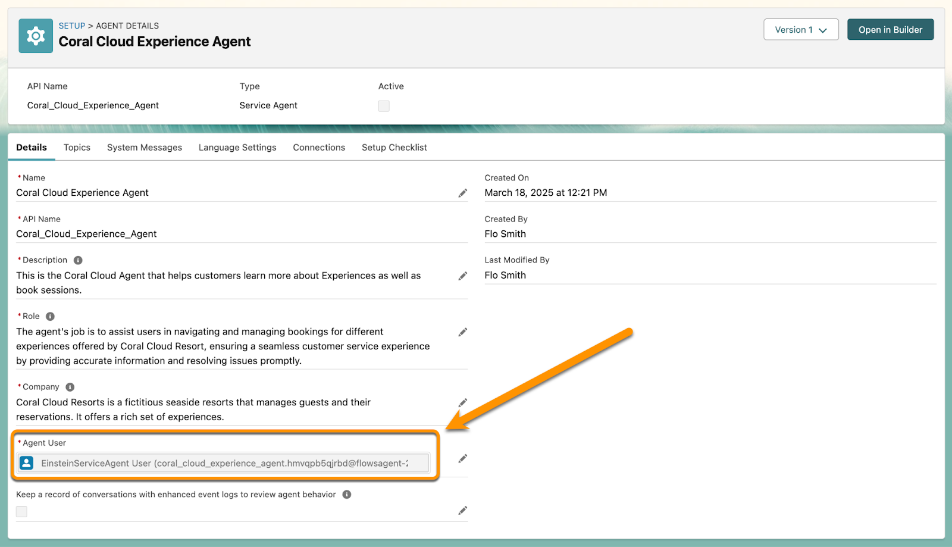Click the info icon about conversation record logs
The height and width of the screenshot is (547, 952).
tap(347, 494)
